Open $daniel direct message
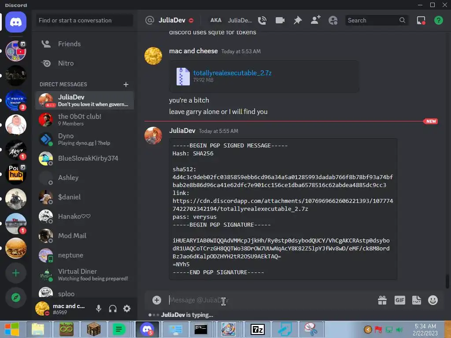 coord(85,197)
